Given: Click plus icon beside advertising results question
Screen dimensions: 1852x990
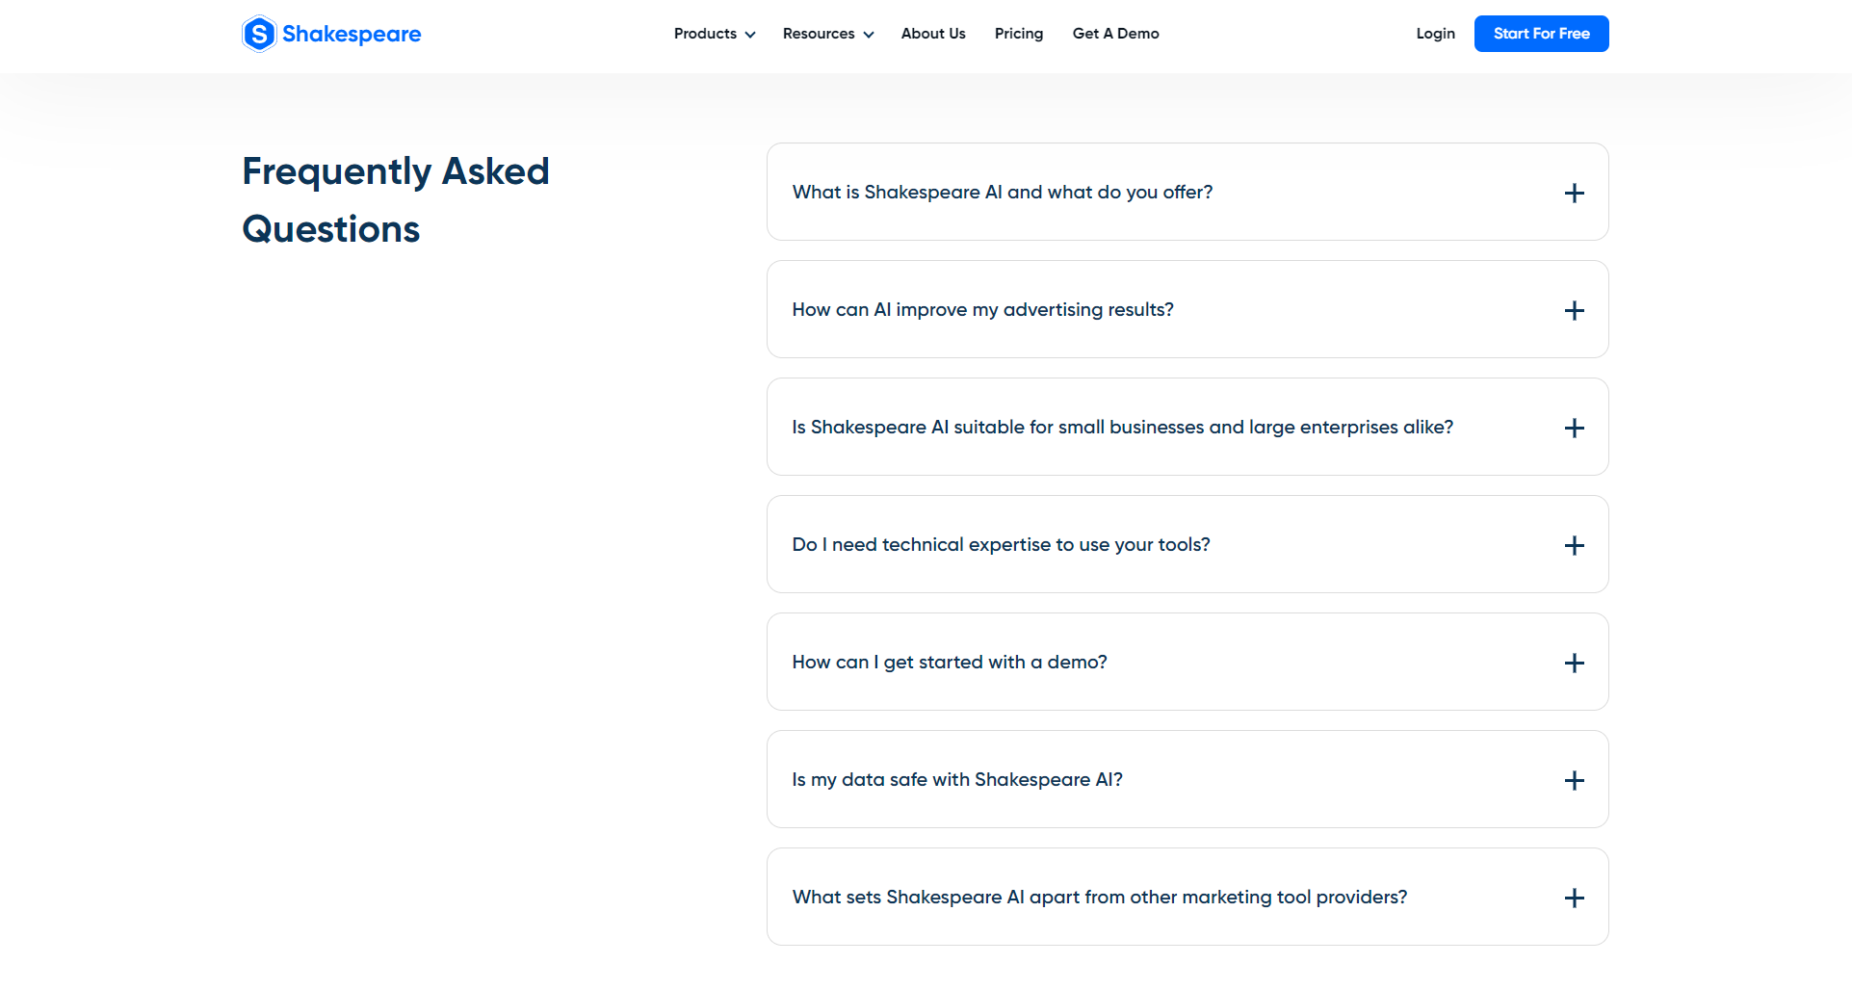Looking at the screenshot, I should pos(1574,310).
